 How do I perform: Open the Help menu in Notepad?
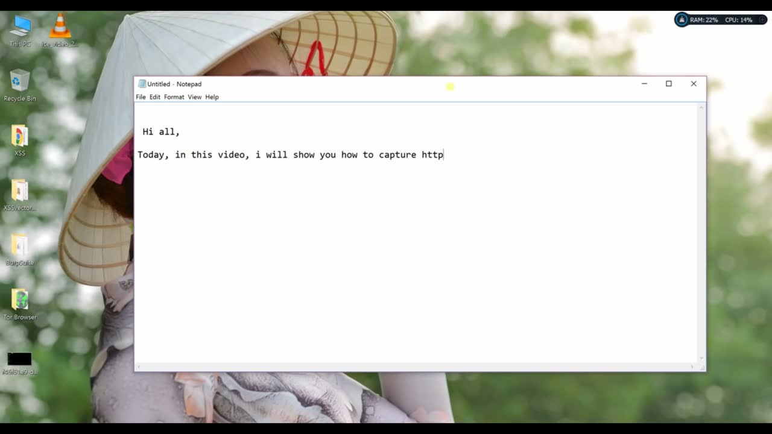click(x=212, y=97)
